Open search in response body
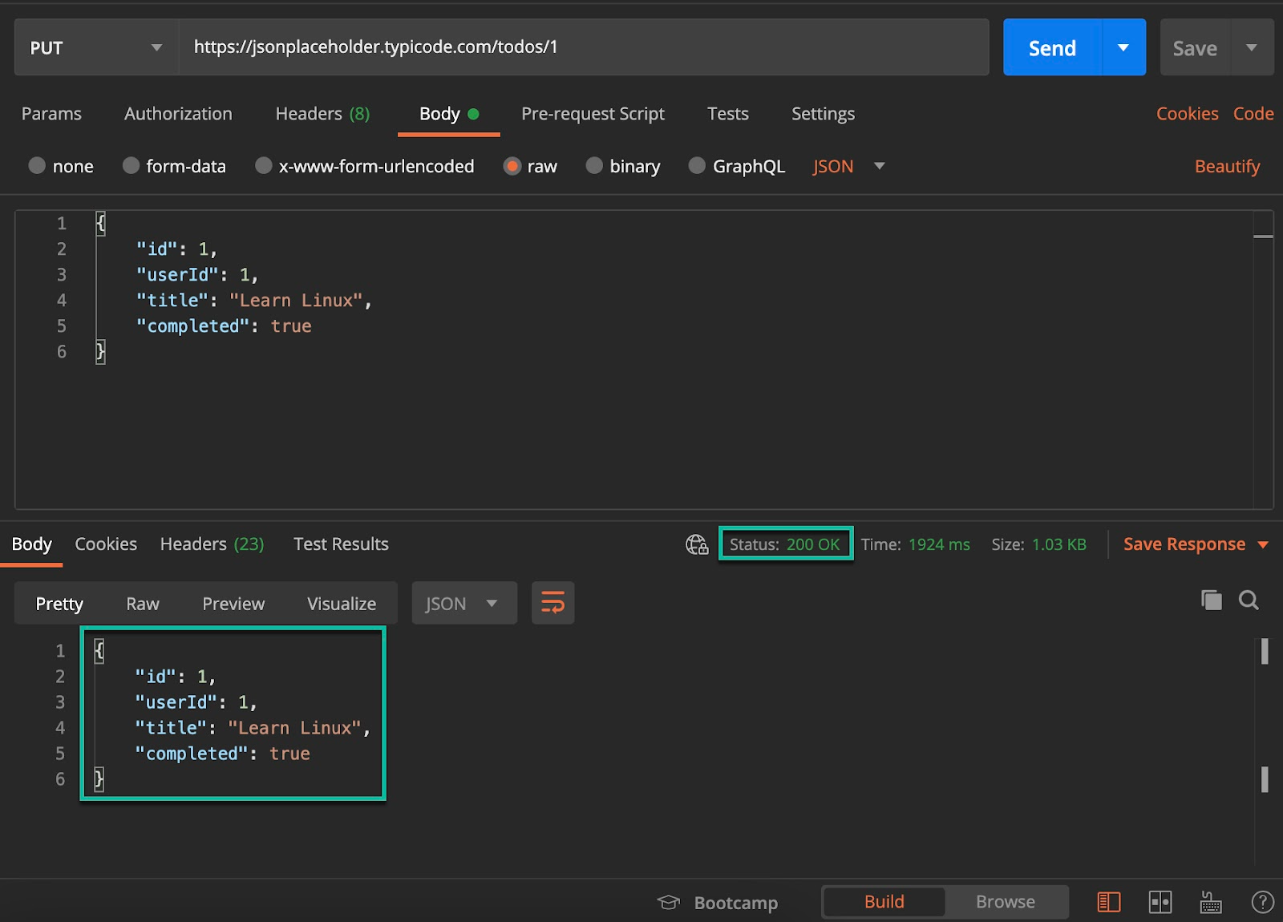The width and height of the screenshot is (1283, 922). coord(1249,600)
